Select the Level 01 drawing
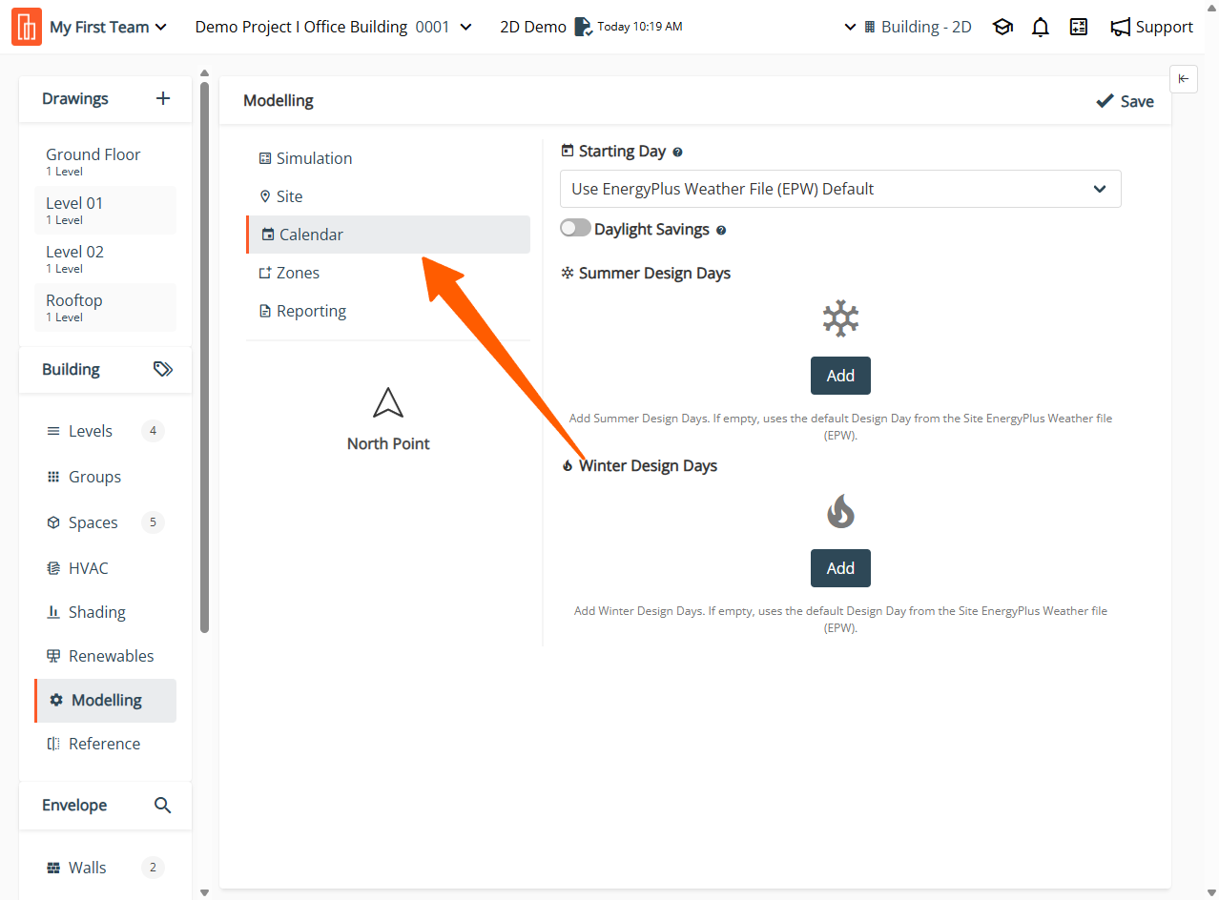 tap(74, 210)
